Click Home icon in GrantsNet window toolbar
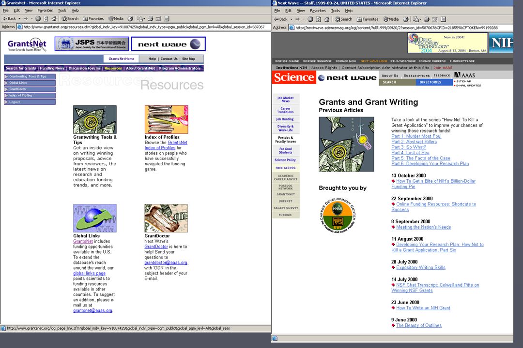The image size is (523, 348). click(x=54, y=19)
